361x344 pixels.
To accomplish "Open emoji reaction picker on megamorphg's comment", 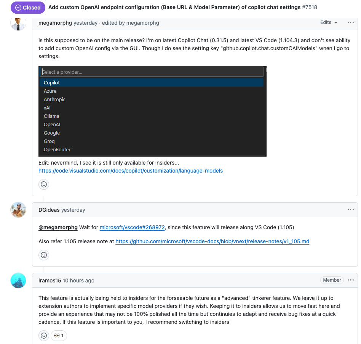I will pyautogui.click(x=43, y=184).
